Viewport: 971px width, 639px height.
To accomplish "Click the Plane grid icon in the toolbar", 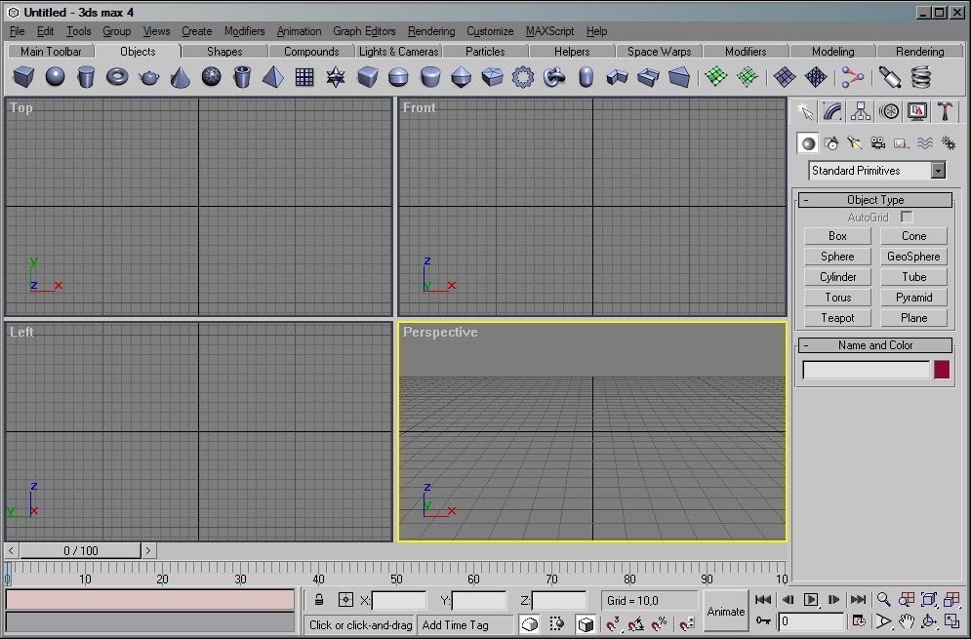I will [x=304, y=77].
